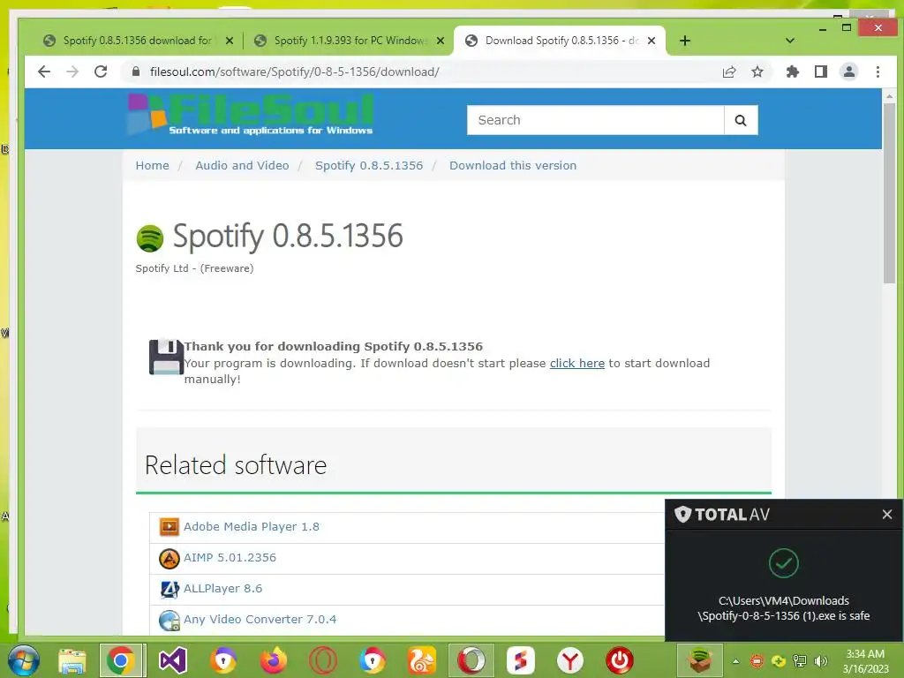Click the red power taskbar icon

620,660
